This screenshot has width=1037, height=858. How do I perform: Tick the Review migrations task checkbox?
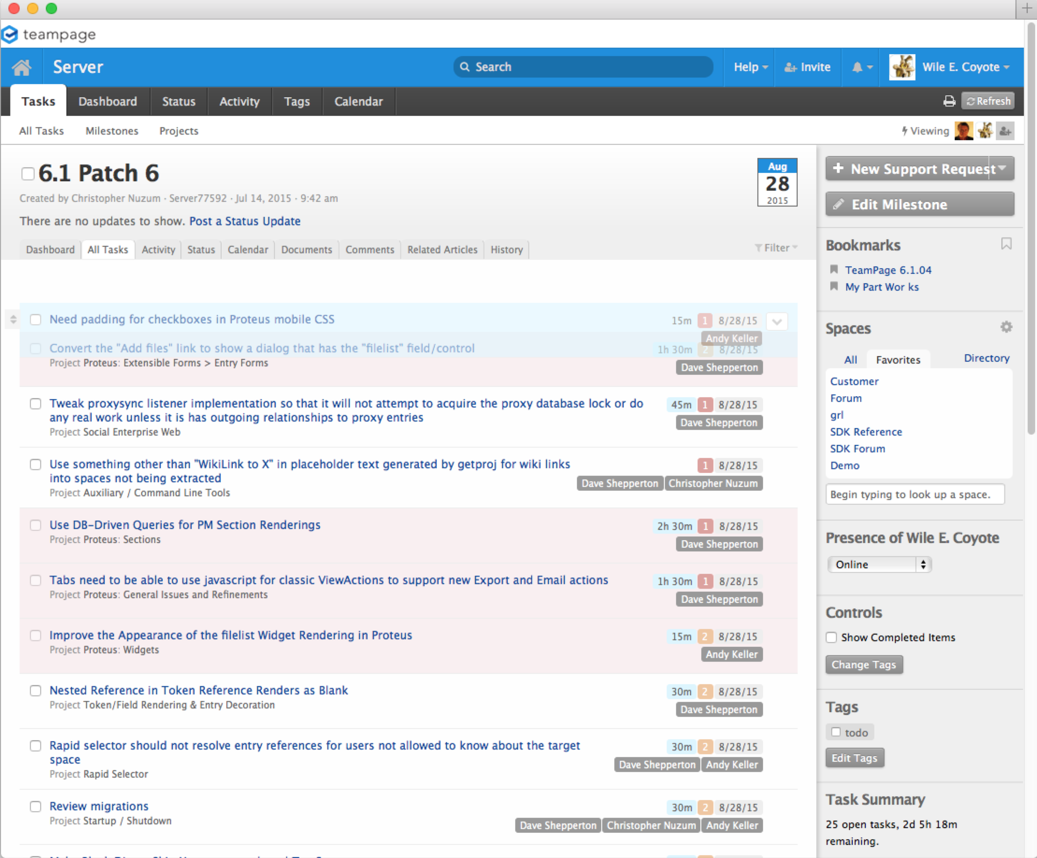coord(36,806)
